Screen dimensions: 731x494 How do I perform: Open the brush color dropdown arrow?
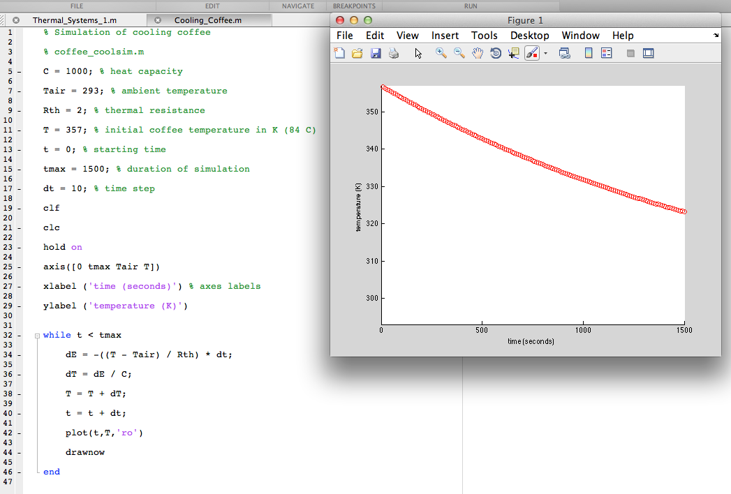point(546,52)
